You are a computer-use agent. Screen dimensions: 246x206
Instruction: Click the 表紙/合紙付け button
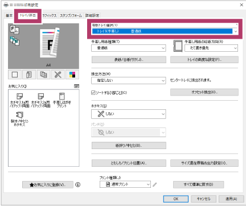coord(129,60)
